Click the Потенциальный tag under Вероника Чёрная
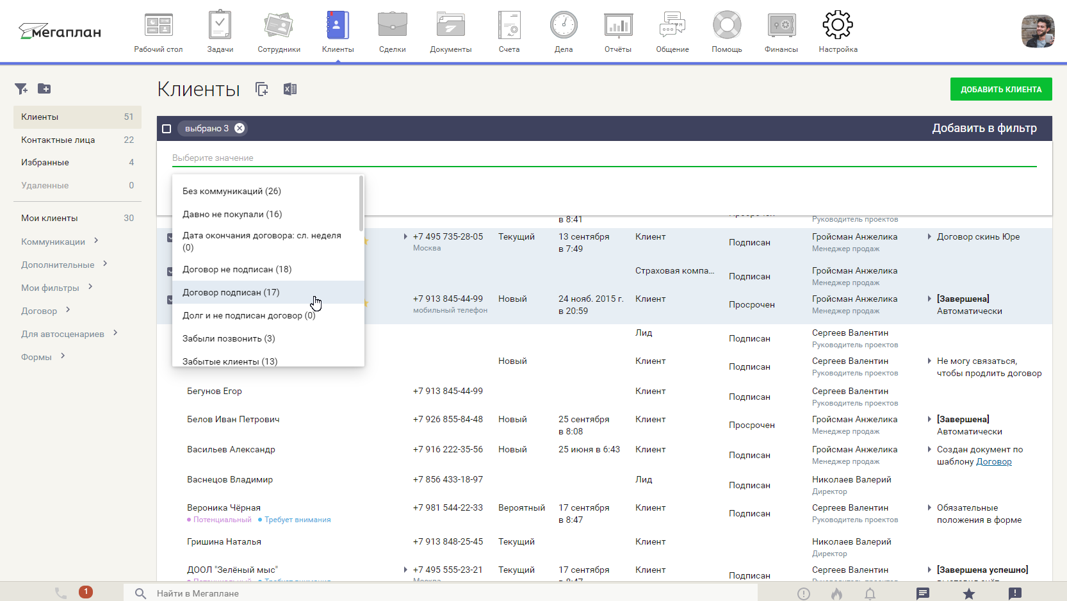The image size is (1067, 601). [222, 520]
